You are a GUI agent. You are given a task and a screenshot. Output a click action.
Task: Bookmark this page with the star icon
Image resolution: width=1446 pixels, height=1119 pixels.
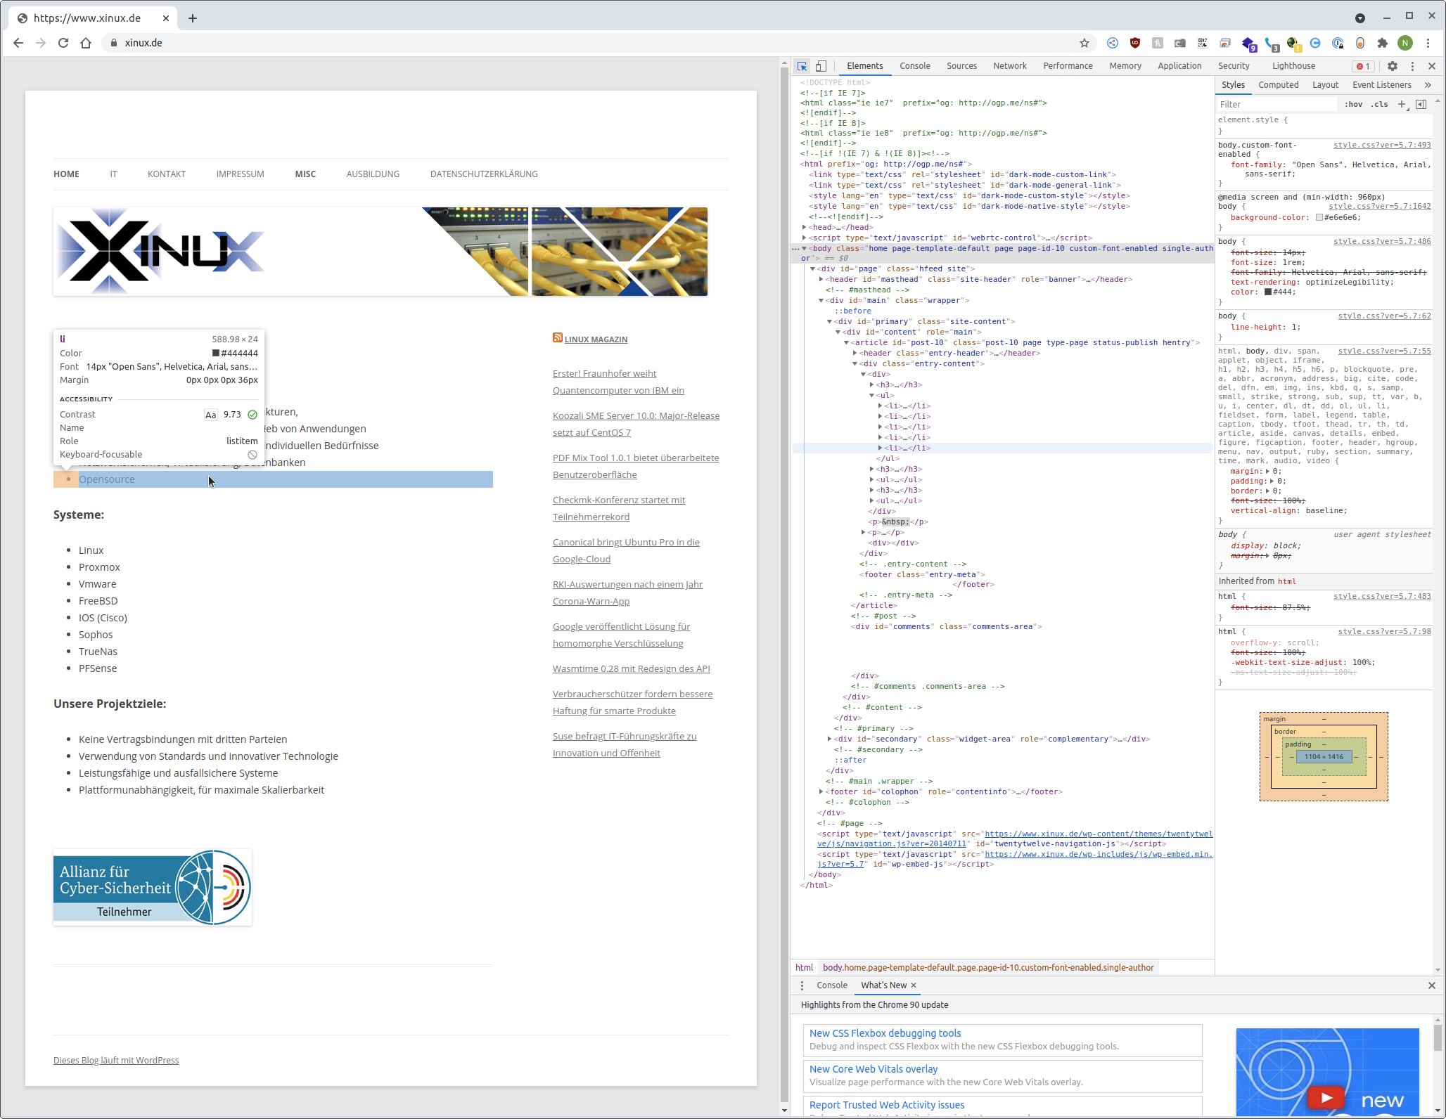tap(1084, 43)
